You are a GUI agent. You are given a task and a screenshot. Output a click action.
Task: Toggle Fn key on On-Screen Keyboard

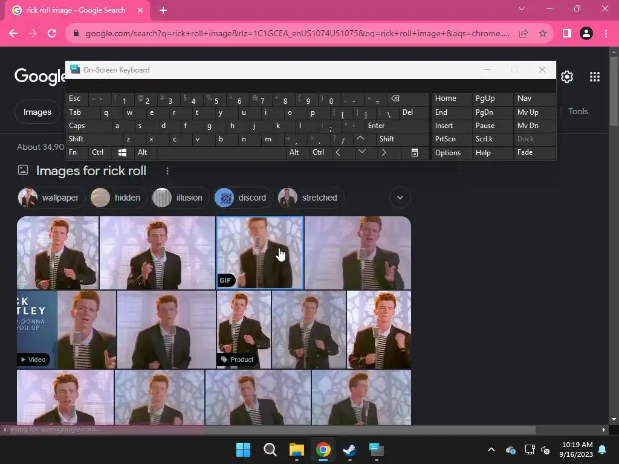(x=77, y=152)
